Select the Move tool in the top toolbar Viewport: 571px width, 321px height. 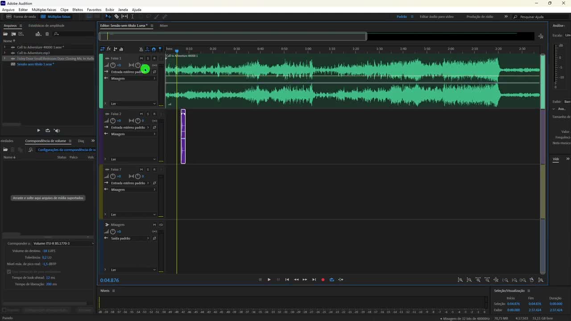tap(108, 16)
